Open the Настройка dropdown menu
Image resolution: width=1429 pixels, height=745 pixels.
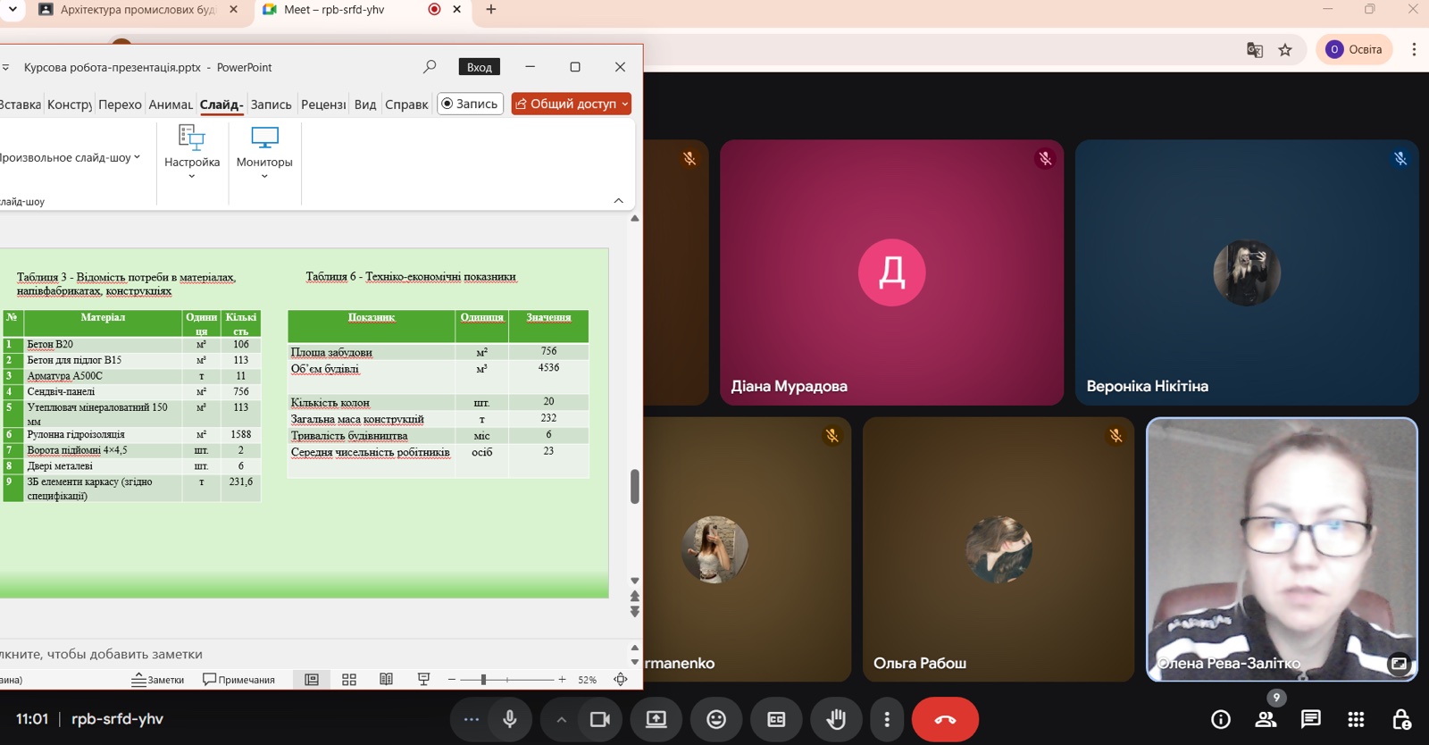click(192, 153)
